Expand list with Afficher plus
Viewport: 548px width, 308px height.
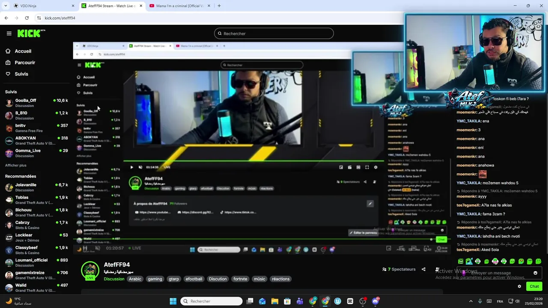[16, 165]
